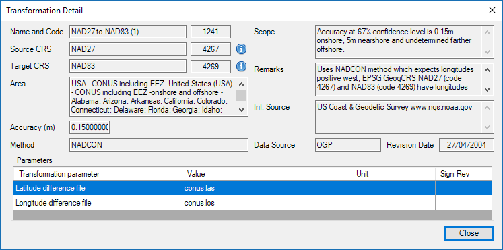
Task: Click Target CRS code field 4269
Action: pyautogui.click(x=211, y=67)
